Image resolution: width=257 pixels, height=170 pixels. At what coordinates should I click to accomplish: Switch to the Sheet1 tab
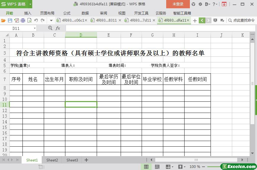click(x=32, y=160)
